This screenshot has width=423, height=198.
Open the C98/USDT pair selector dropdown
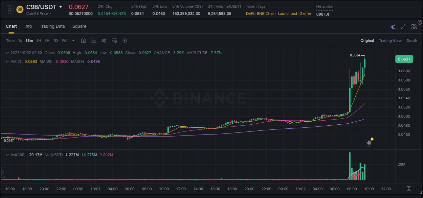click(61, 6)
